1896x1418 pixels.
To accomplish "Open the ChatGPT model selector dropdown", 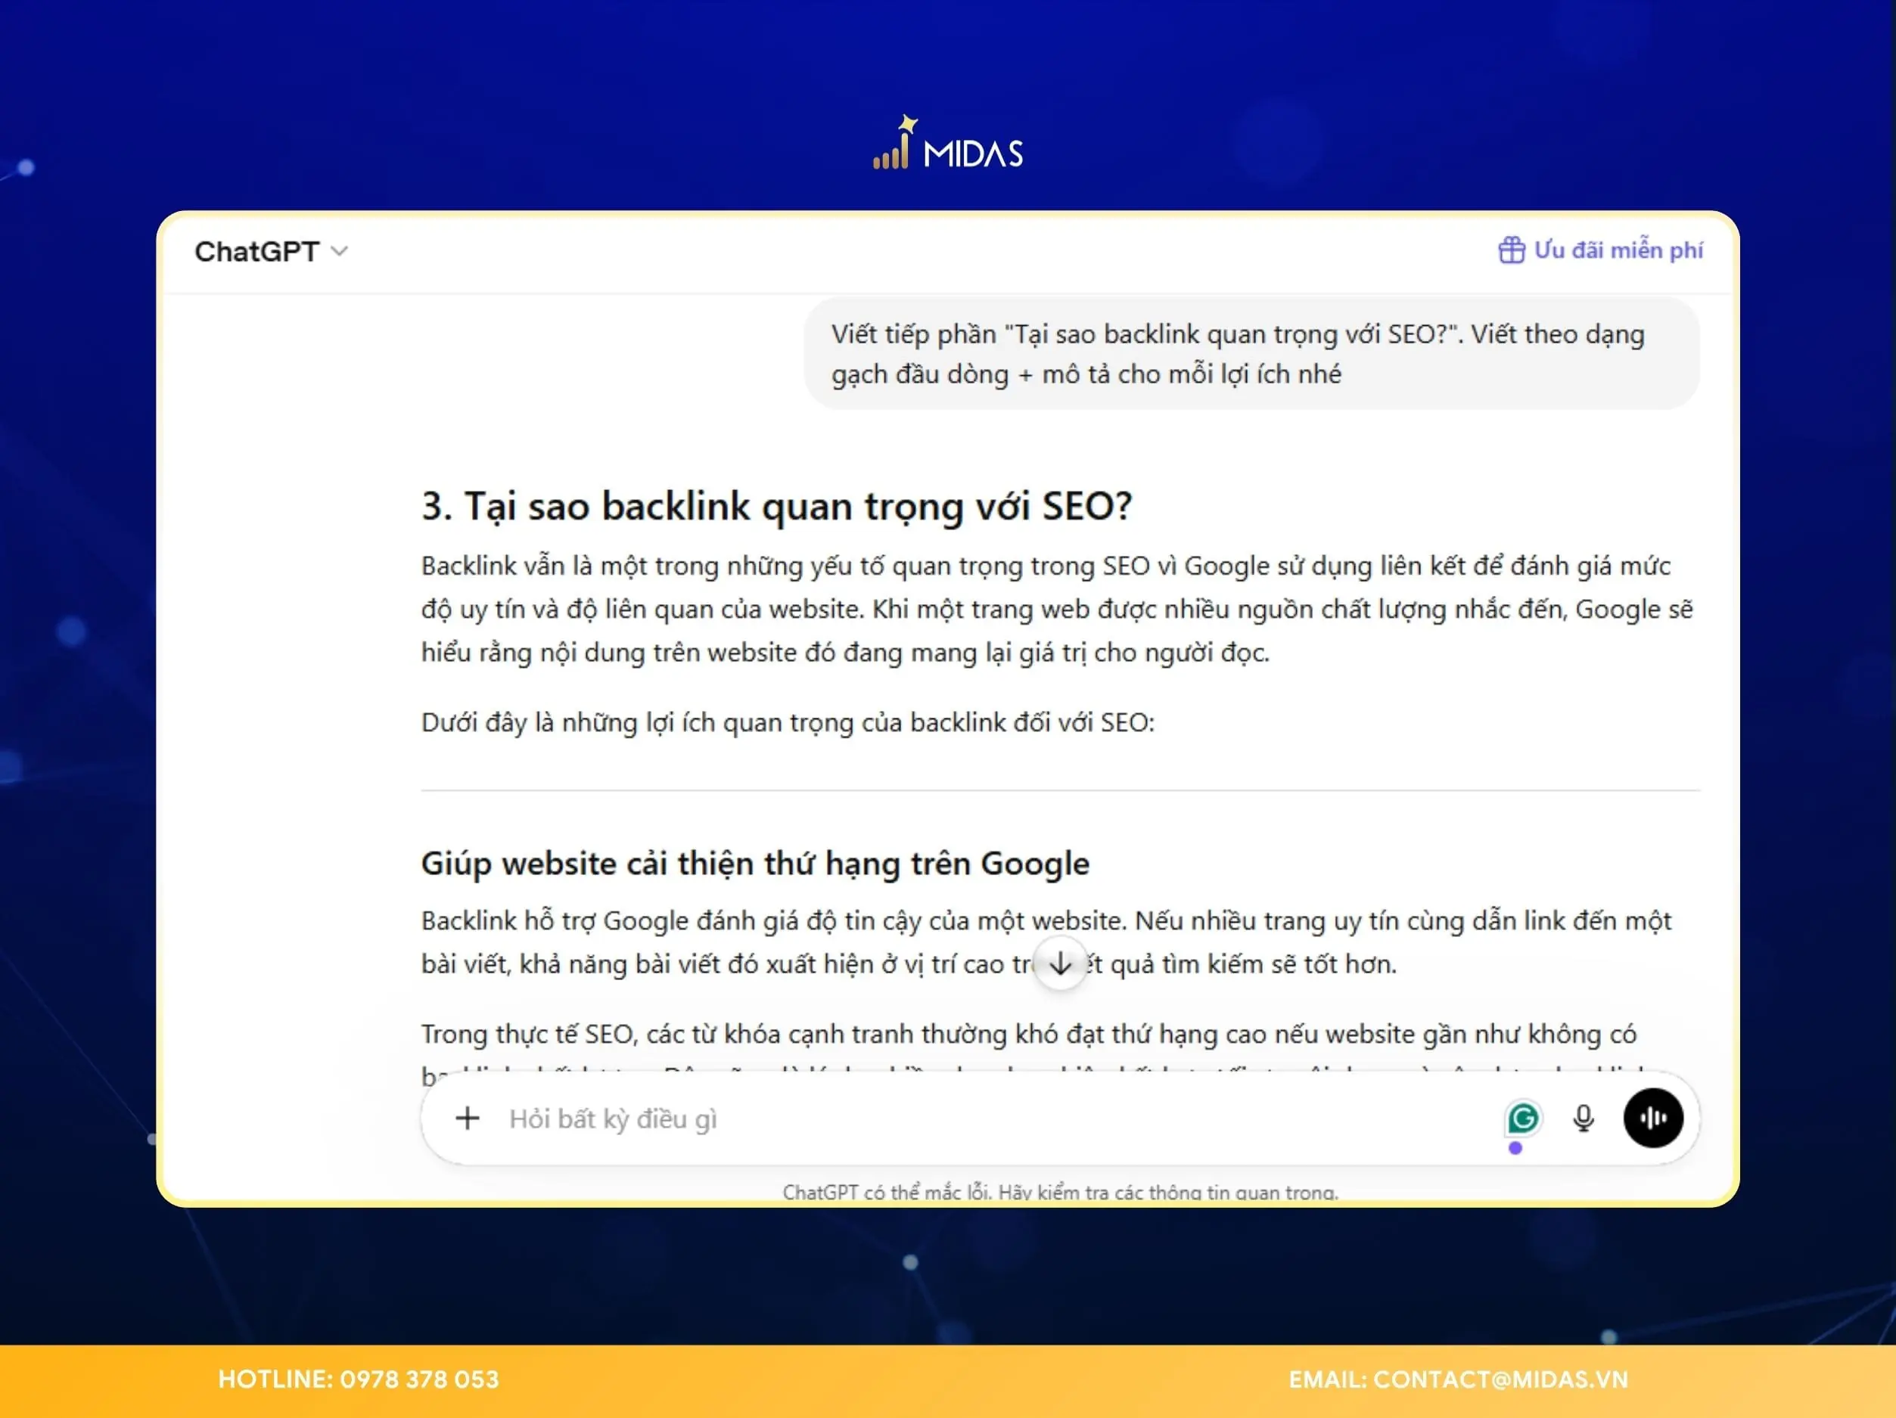I will click(271, 251).
